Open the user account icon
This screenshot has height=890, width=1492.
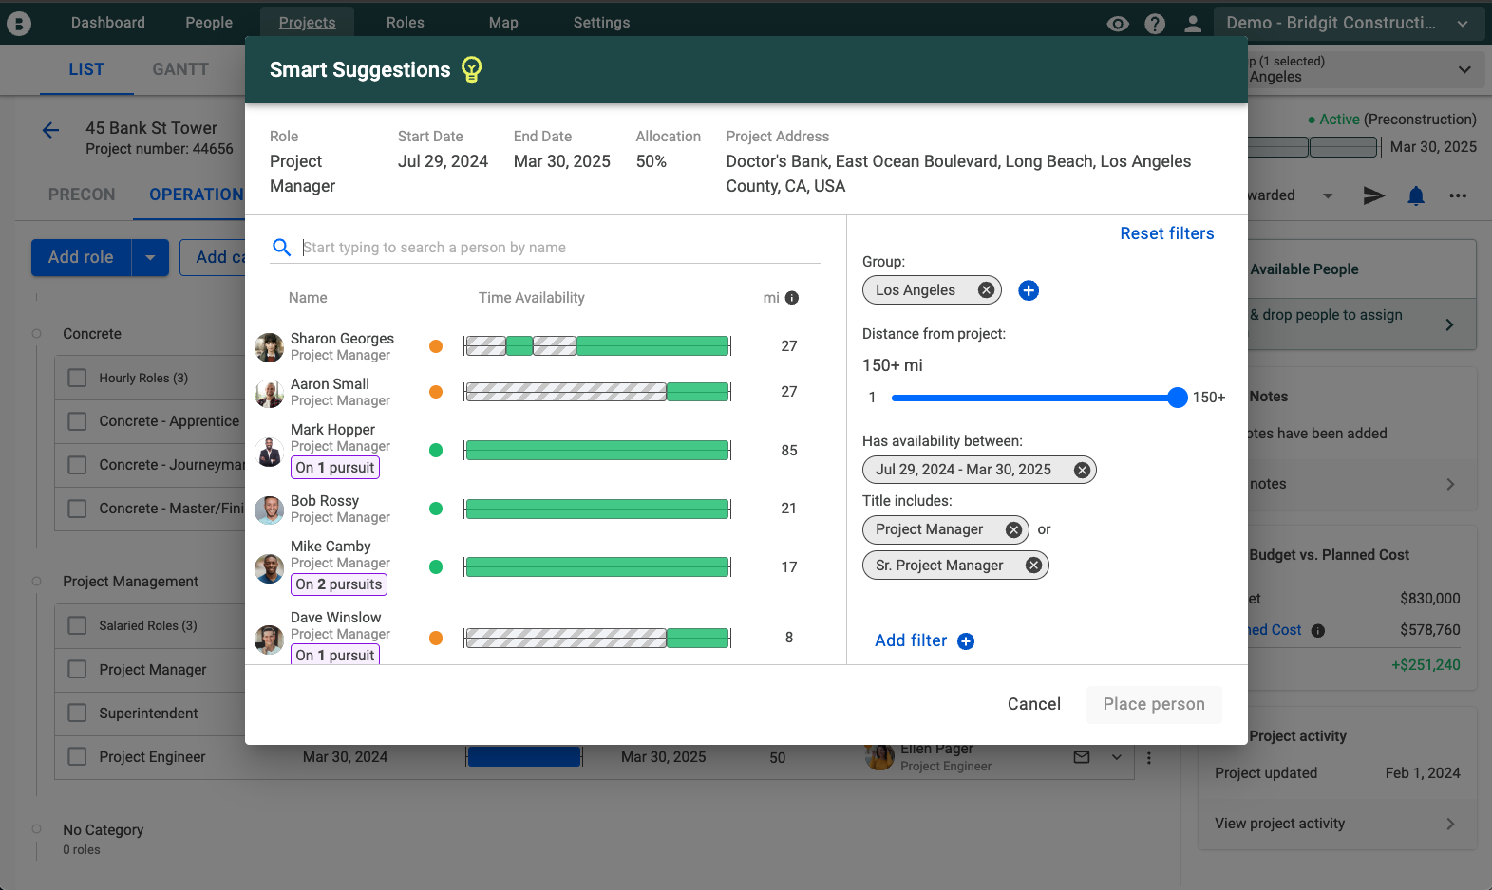[1193, 24]
